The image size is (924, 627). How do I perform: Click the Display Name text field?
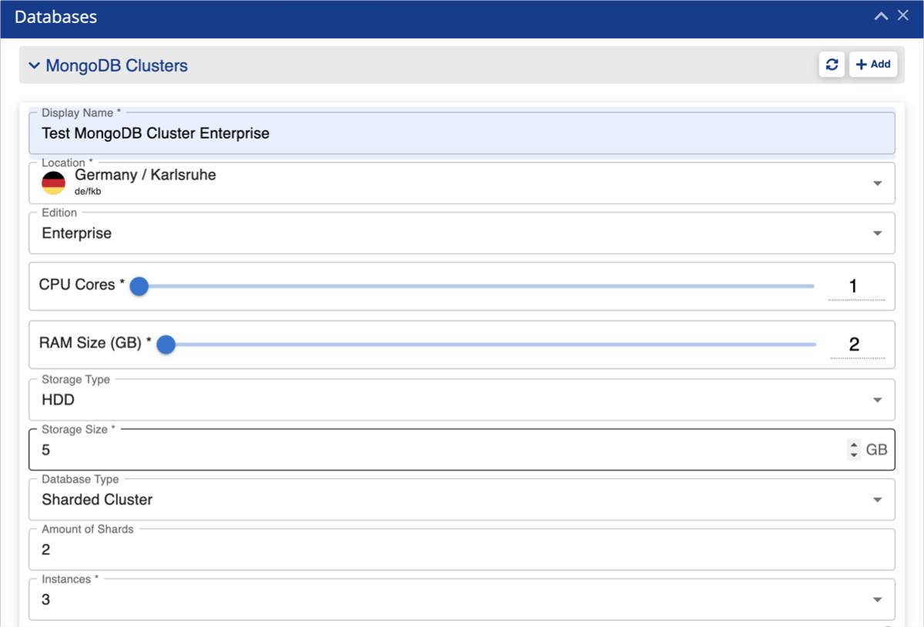pyautogui.click(x=462, y=133)
